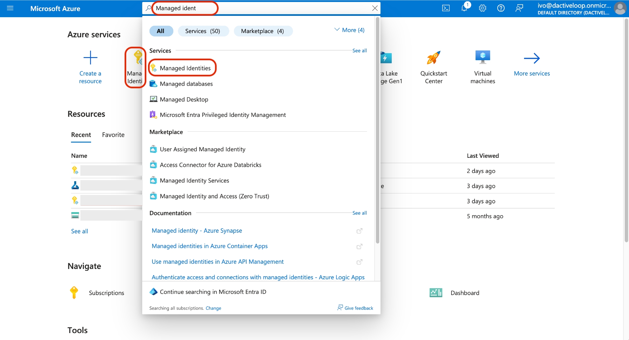Select the Marketplace (4) filter pill

(262, 31)
